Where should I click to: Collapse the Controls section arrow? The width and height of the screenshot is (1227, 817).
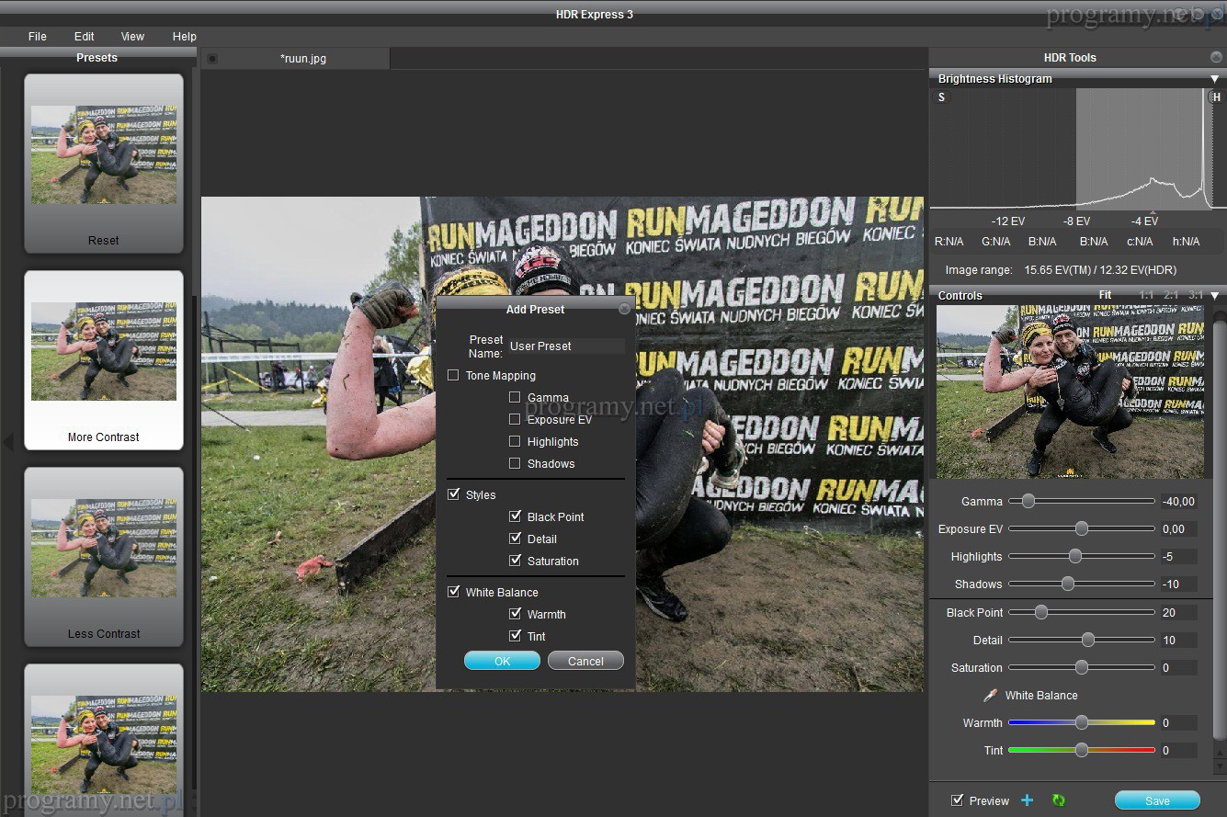click(1214, 296)
